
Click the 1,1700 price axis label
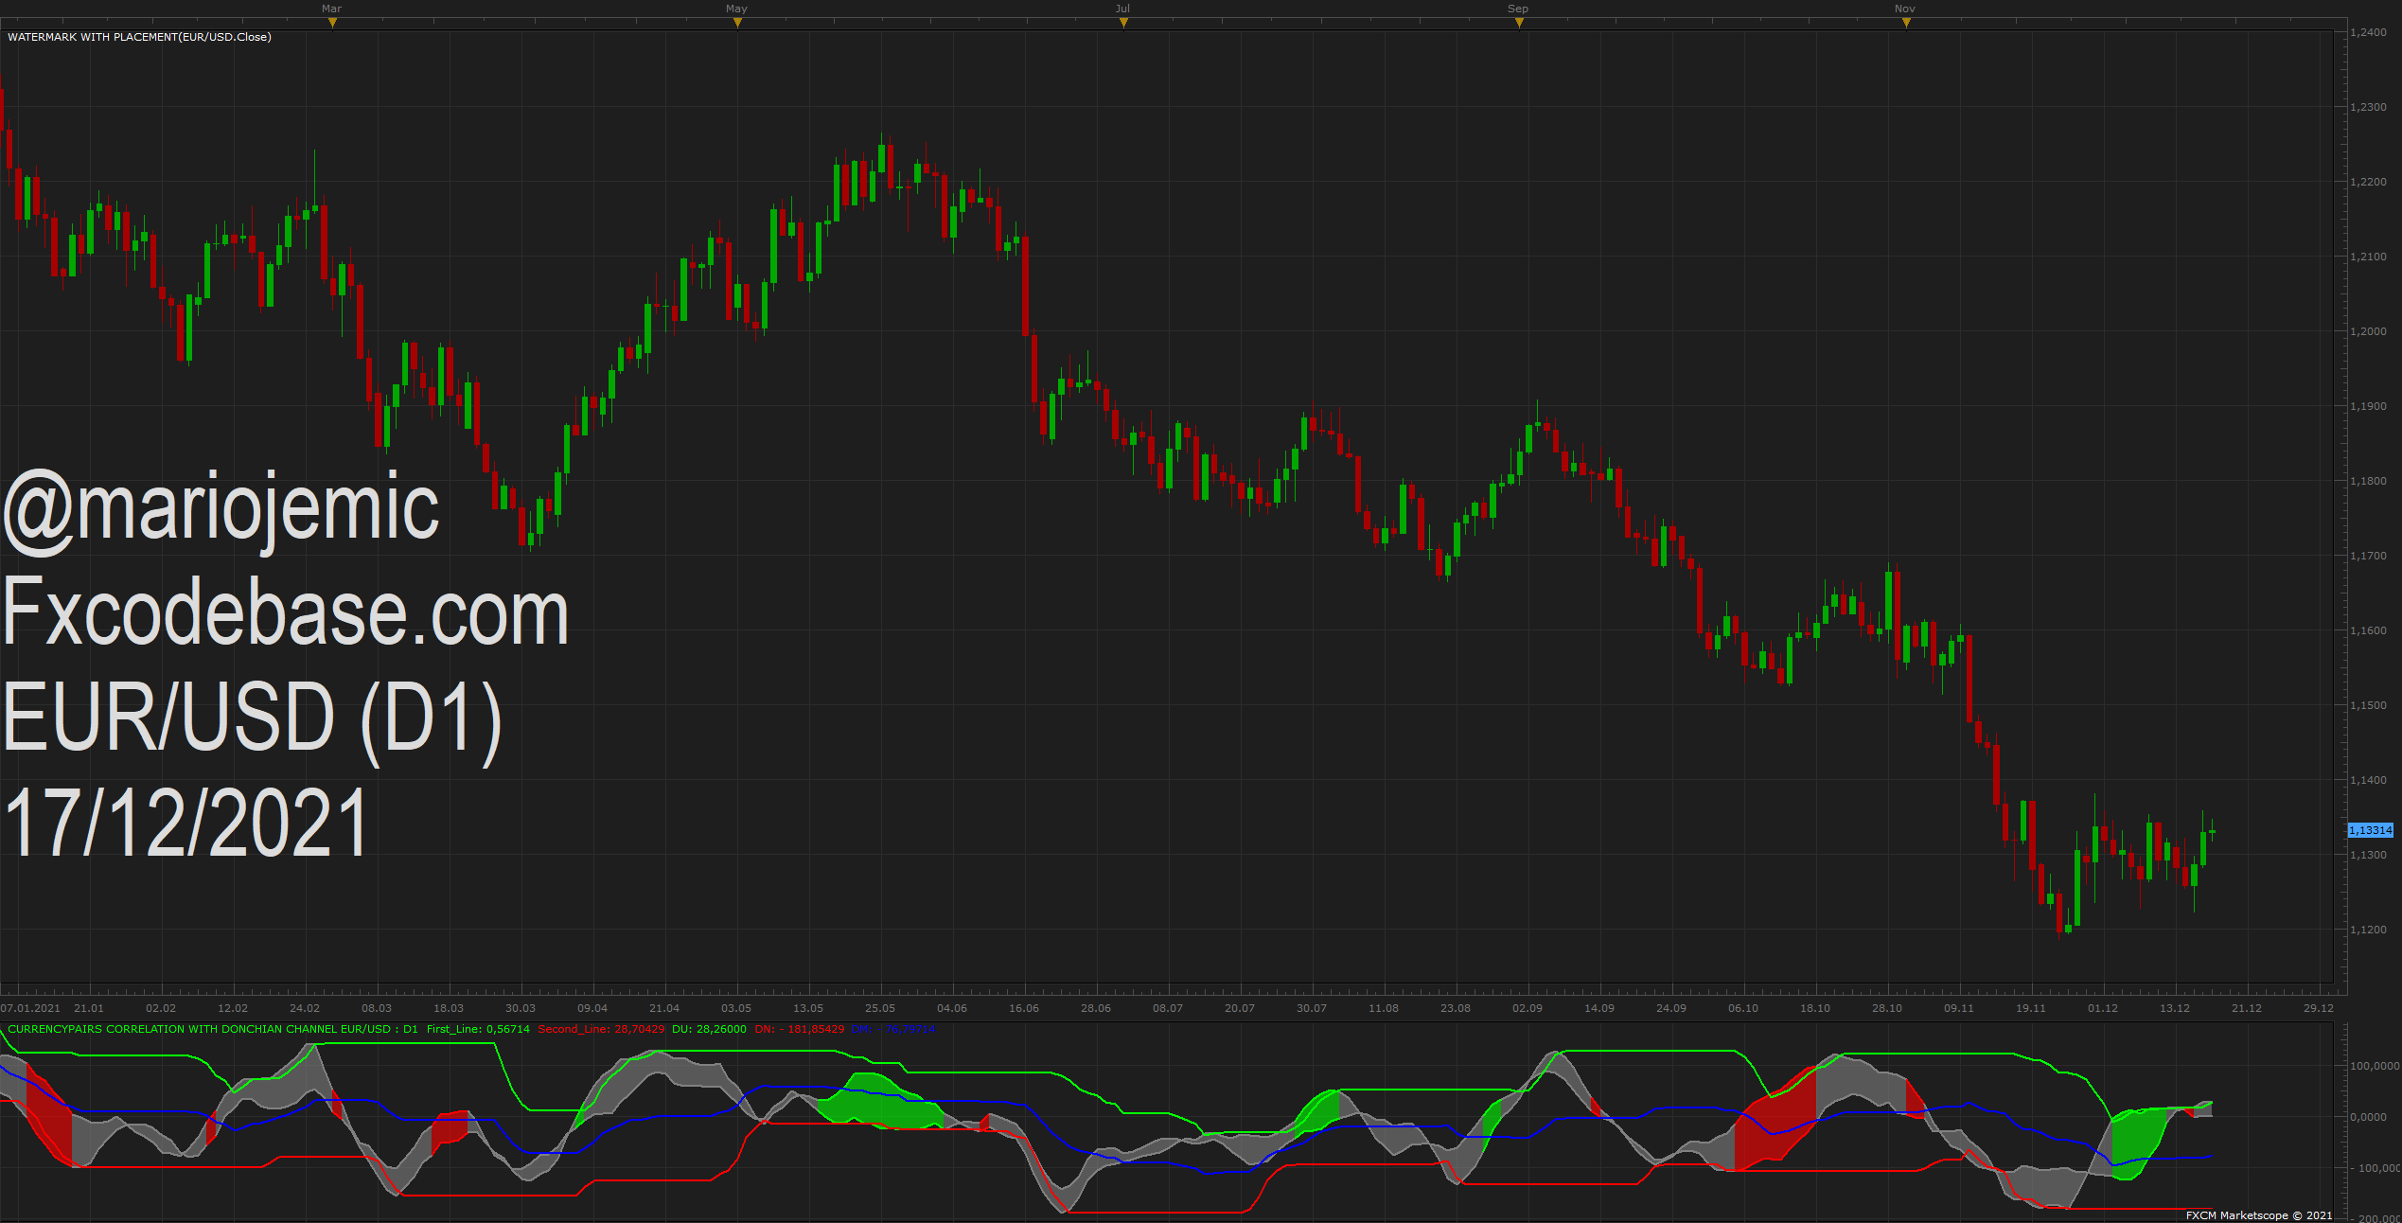click(x=2369, y=556)
